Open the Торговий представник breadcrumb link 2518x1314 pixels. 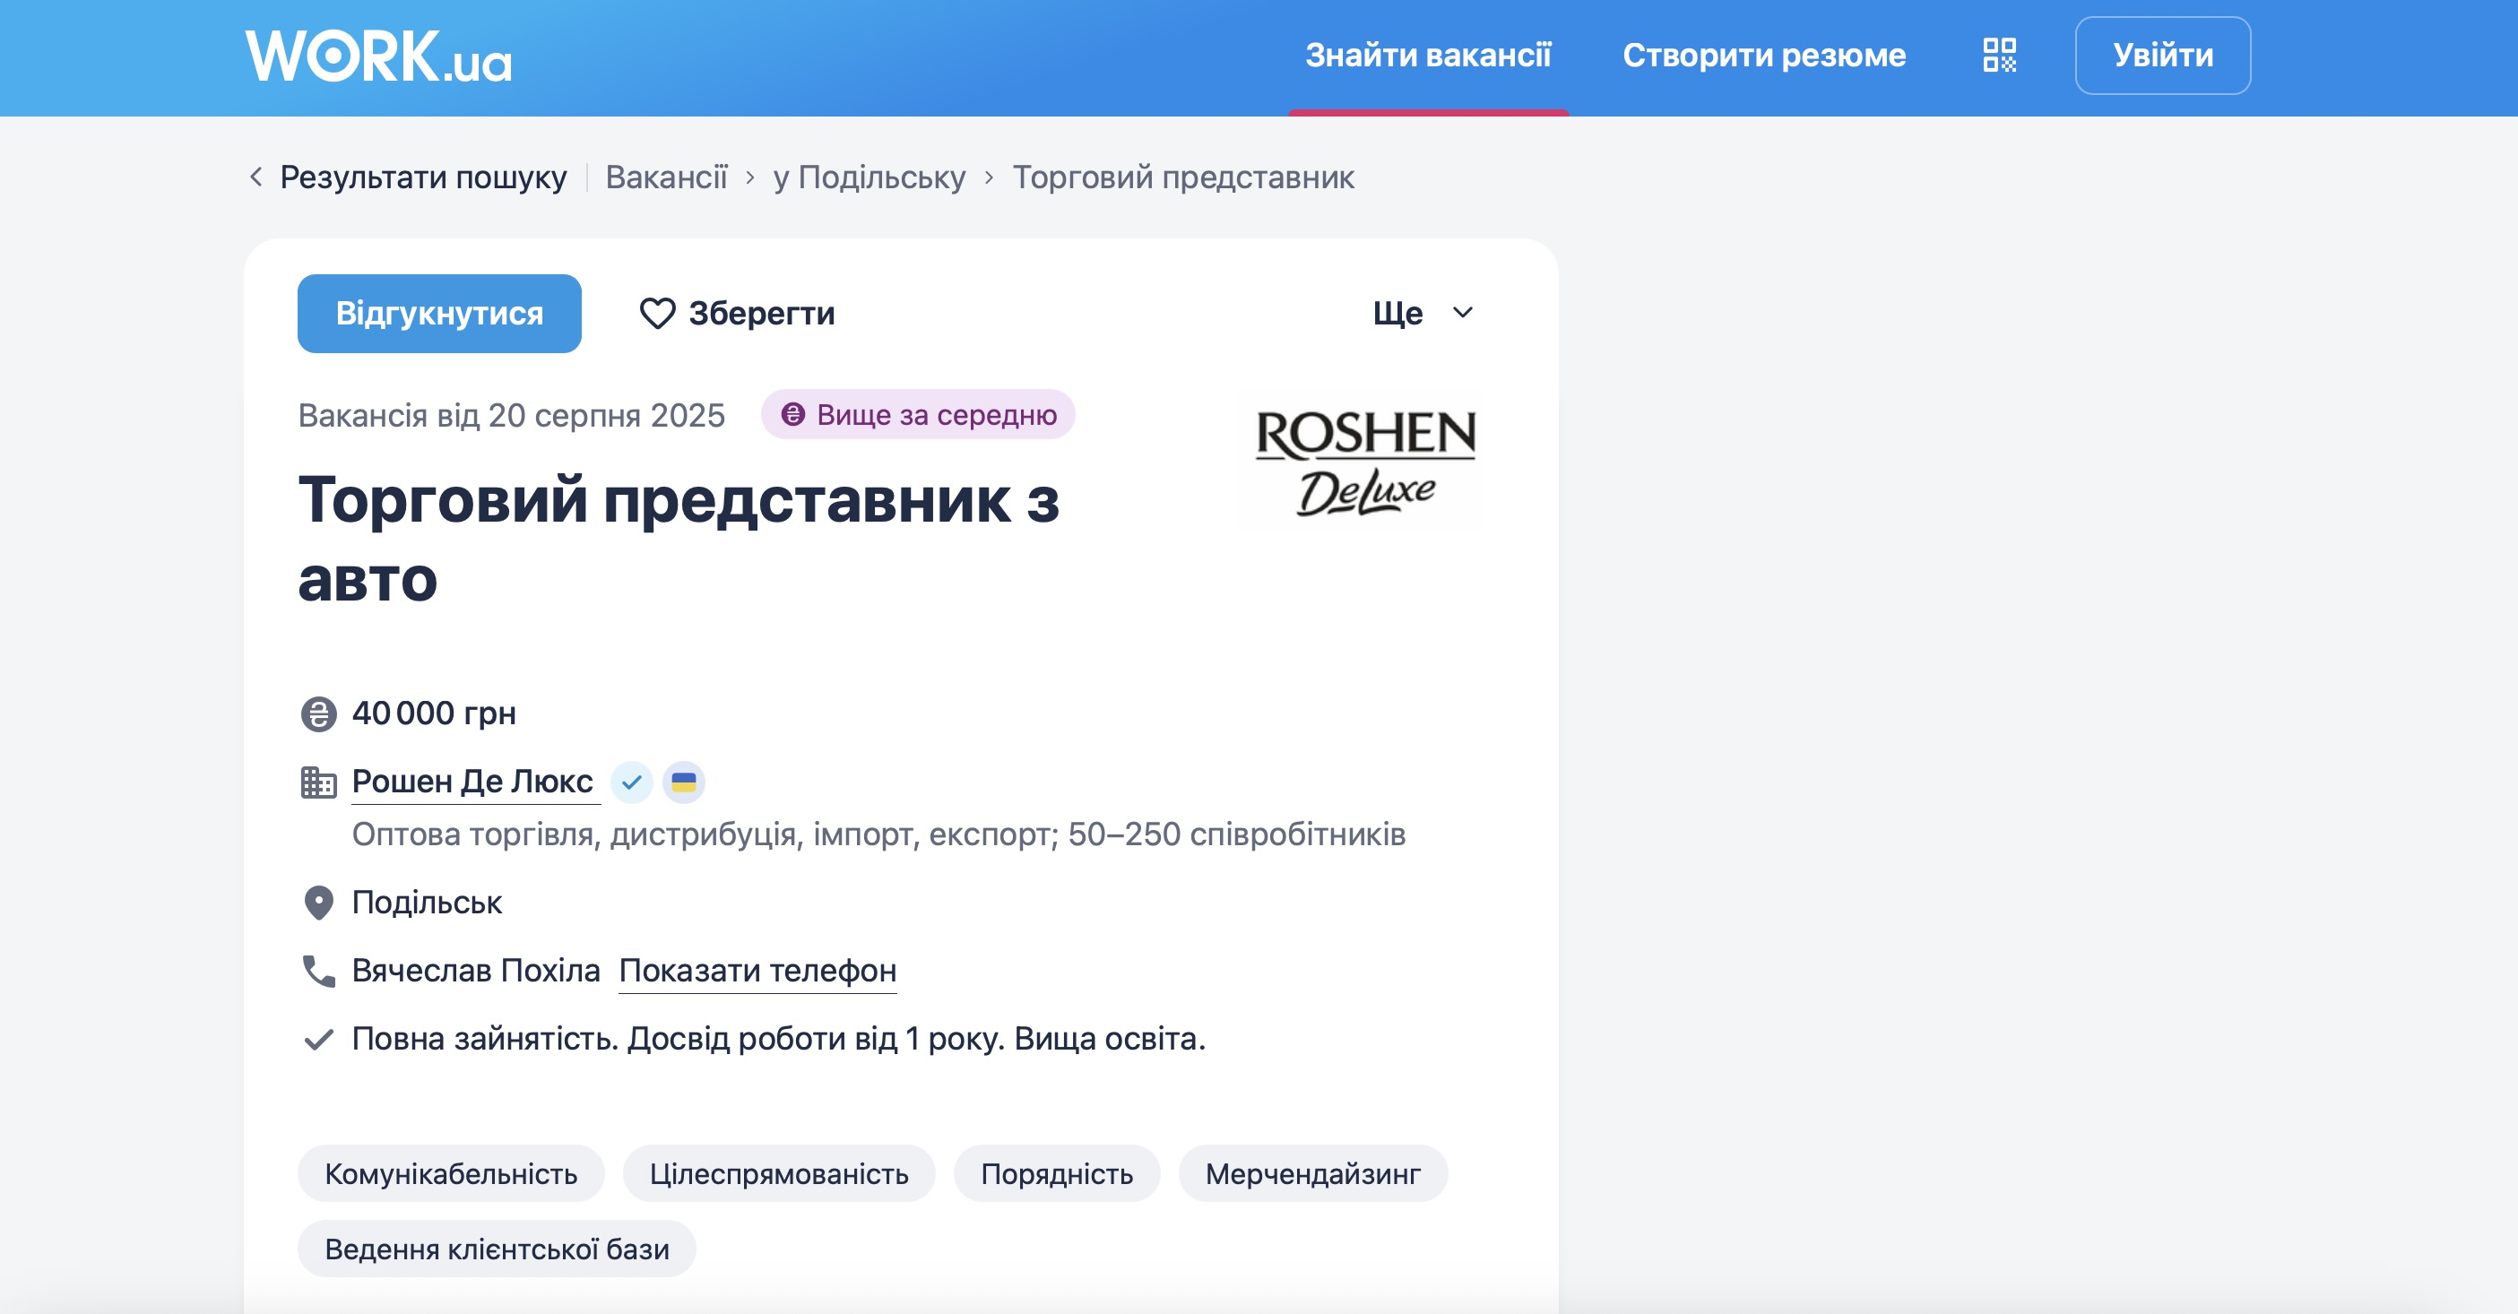pos(1182,177)
